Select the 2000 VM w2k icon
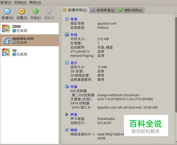The image size is (177, 145). coord(6,29)
